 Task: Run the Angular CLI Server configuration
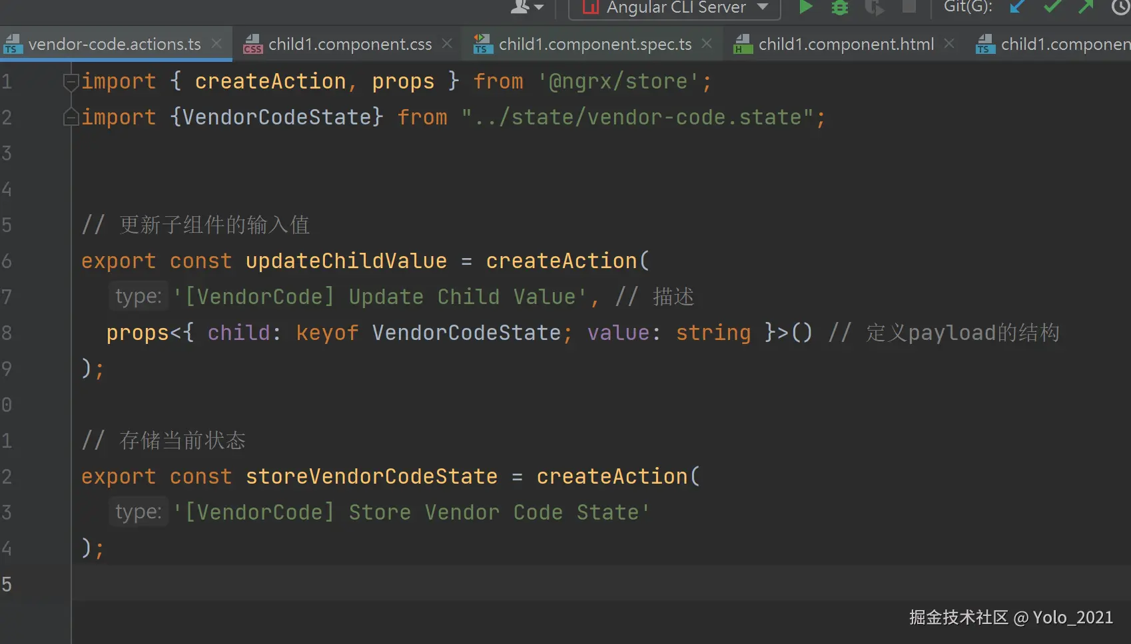805,7
